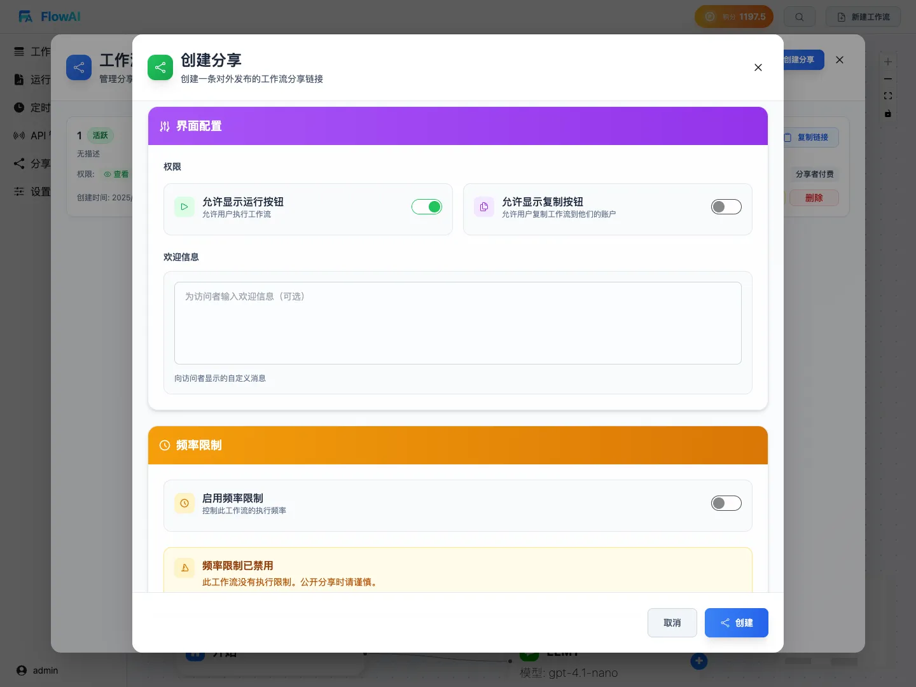Disable 允许显示运行按钮
This screenshot has height=687, width=916.
[x=427, y=207]
